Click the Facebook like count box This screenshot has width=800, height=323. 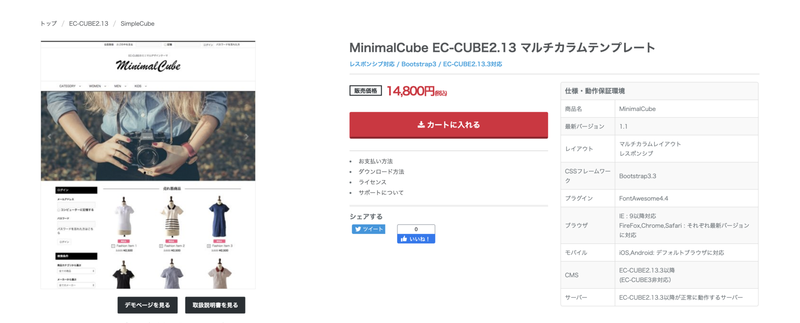[x=416, y=229]
